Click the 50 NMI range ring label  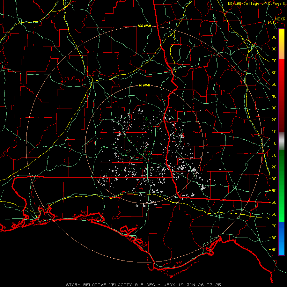pos(144,85)
